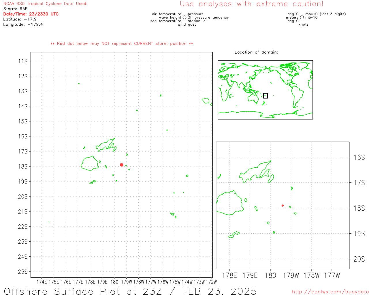Screen dimensions: 369x295
Task: Click the '19S' label on inset map
Action: [x=359, y=234]
